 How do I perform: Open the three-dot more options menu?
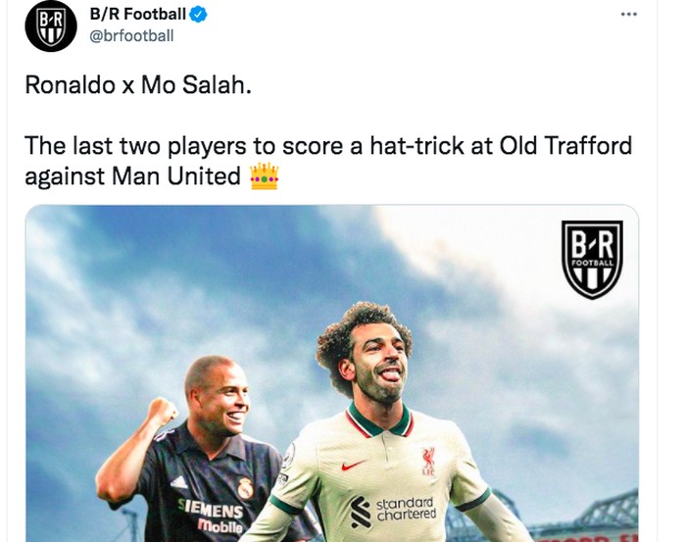[629, 15]
